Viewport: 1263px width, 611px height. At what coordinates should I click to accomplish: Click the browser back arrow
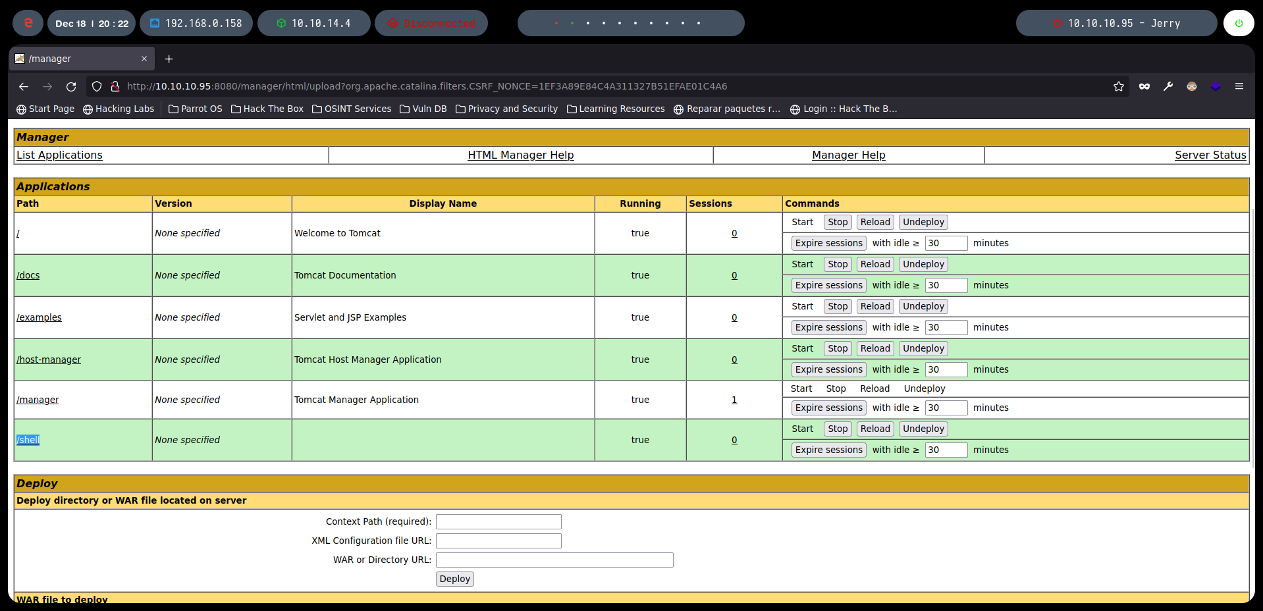(x=24, y=86)
